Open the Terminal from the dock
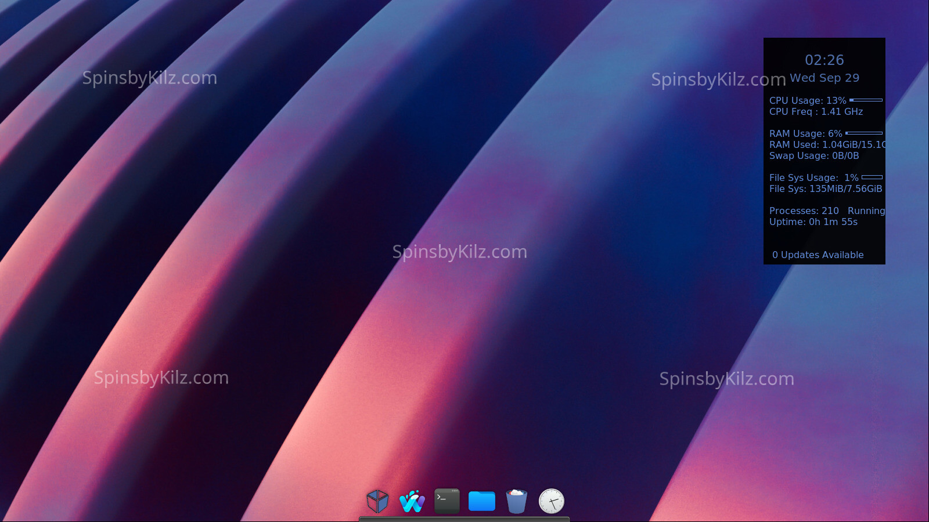 [x=447, y=501]
